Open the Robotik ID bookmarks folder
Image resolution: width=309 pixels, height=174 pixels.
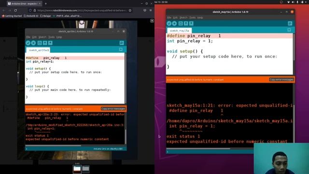point(31,16)
